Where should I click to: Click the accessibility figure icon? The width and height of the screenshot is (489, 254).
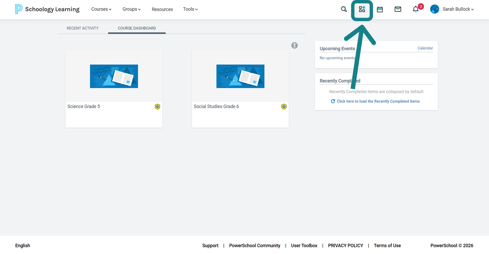click(x=294, y=45)
